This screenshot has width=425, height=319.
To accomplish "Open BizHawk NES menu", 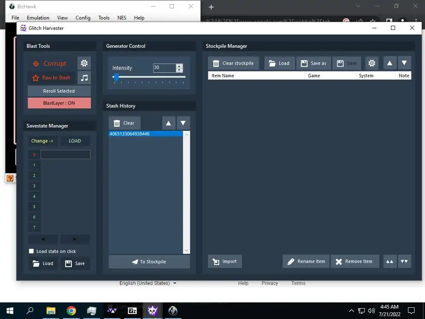I will tap(122, 18).
